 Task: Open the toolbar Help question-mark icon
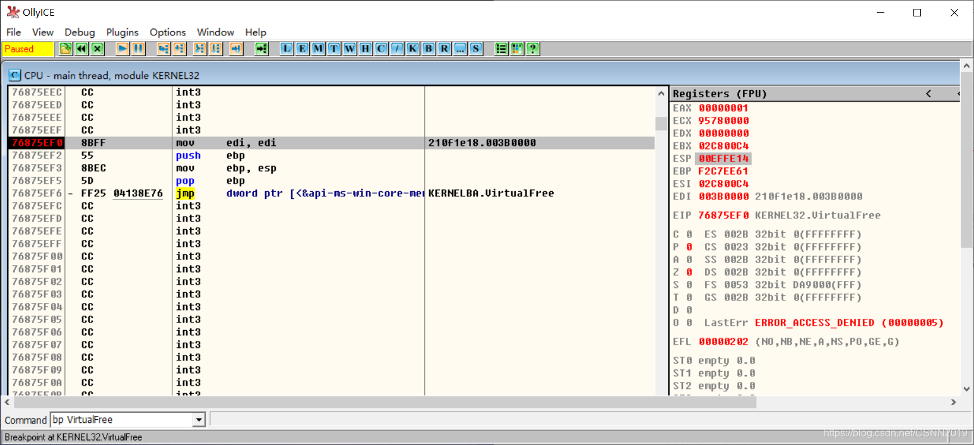click(x=533, y=49)
